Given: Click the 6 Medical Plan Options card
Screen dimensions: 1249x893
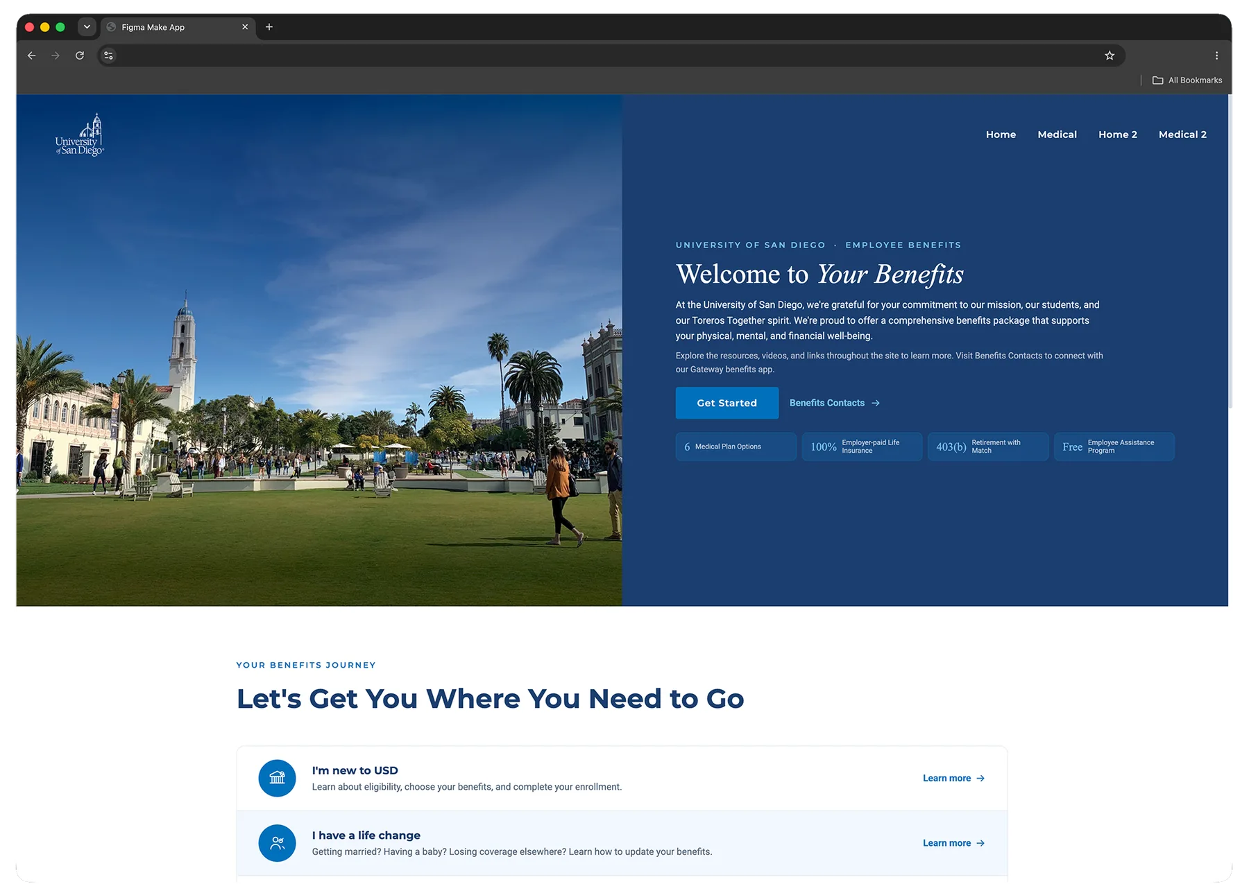Looking at the screenshot, I should pyautogui.click(x=736, y=446).
